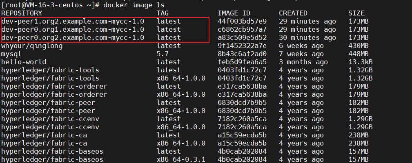Select image ID 9f1452322a7e
Image resolution: width=412 pixels, height=163 pixels.
(242, 46)
